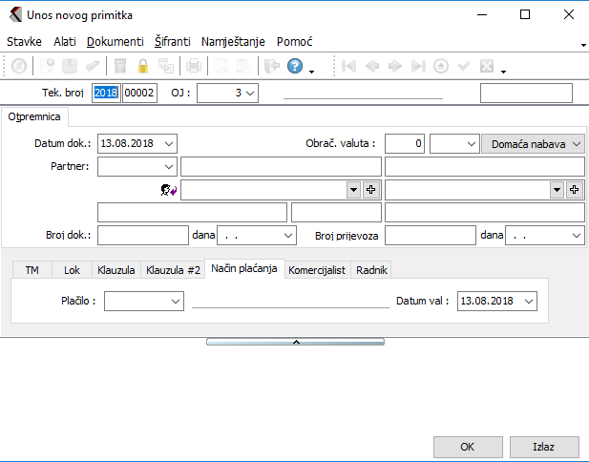Click the Broj dok. input field
Screen dimensions: 589x462
[x=143, y=234]
